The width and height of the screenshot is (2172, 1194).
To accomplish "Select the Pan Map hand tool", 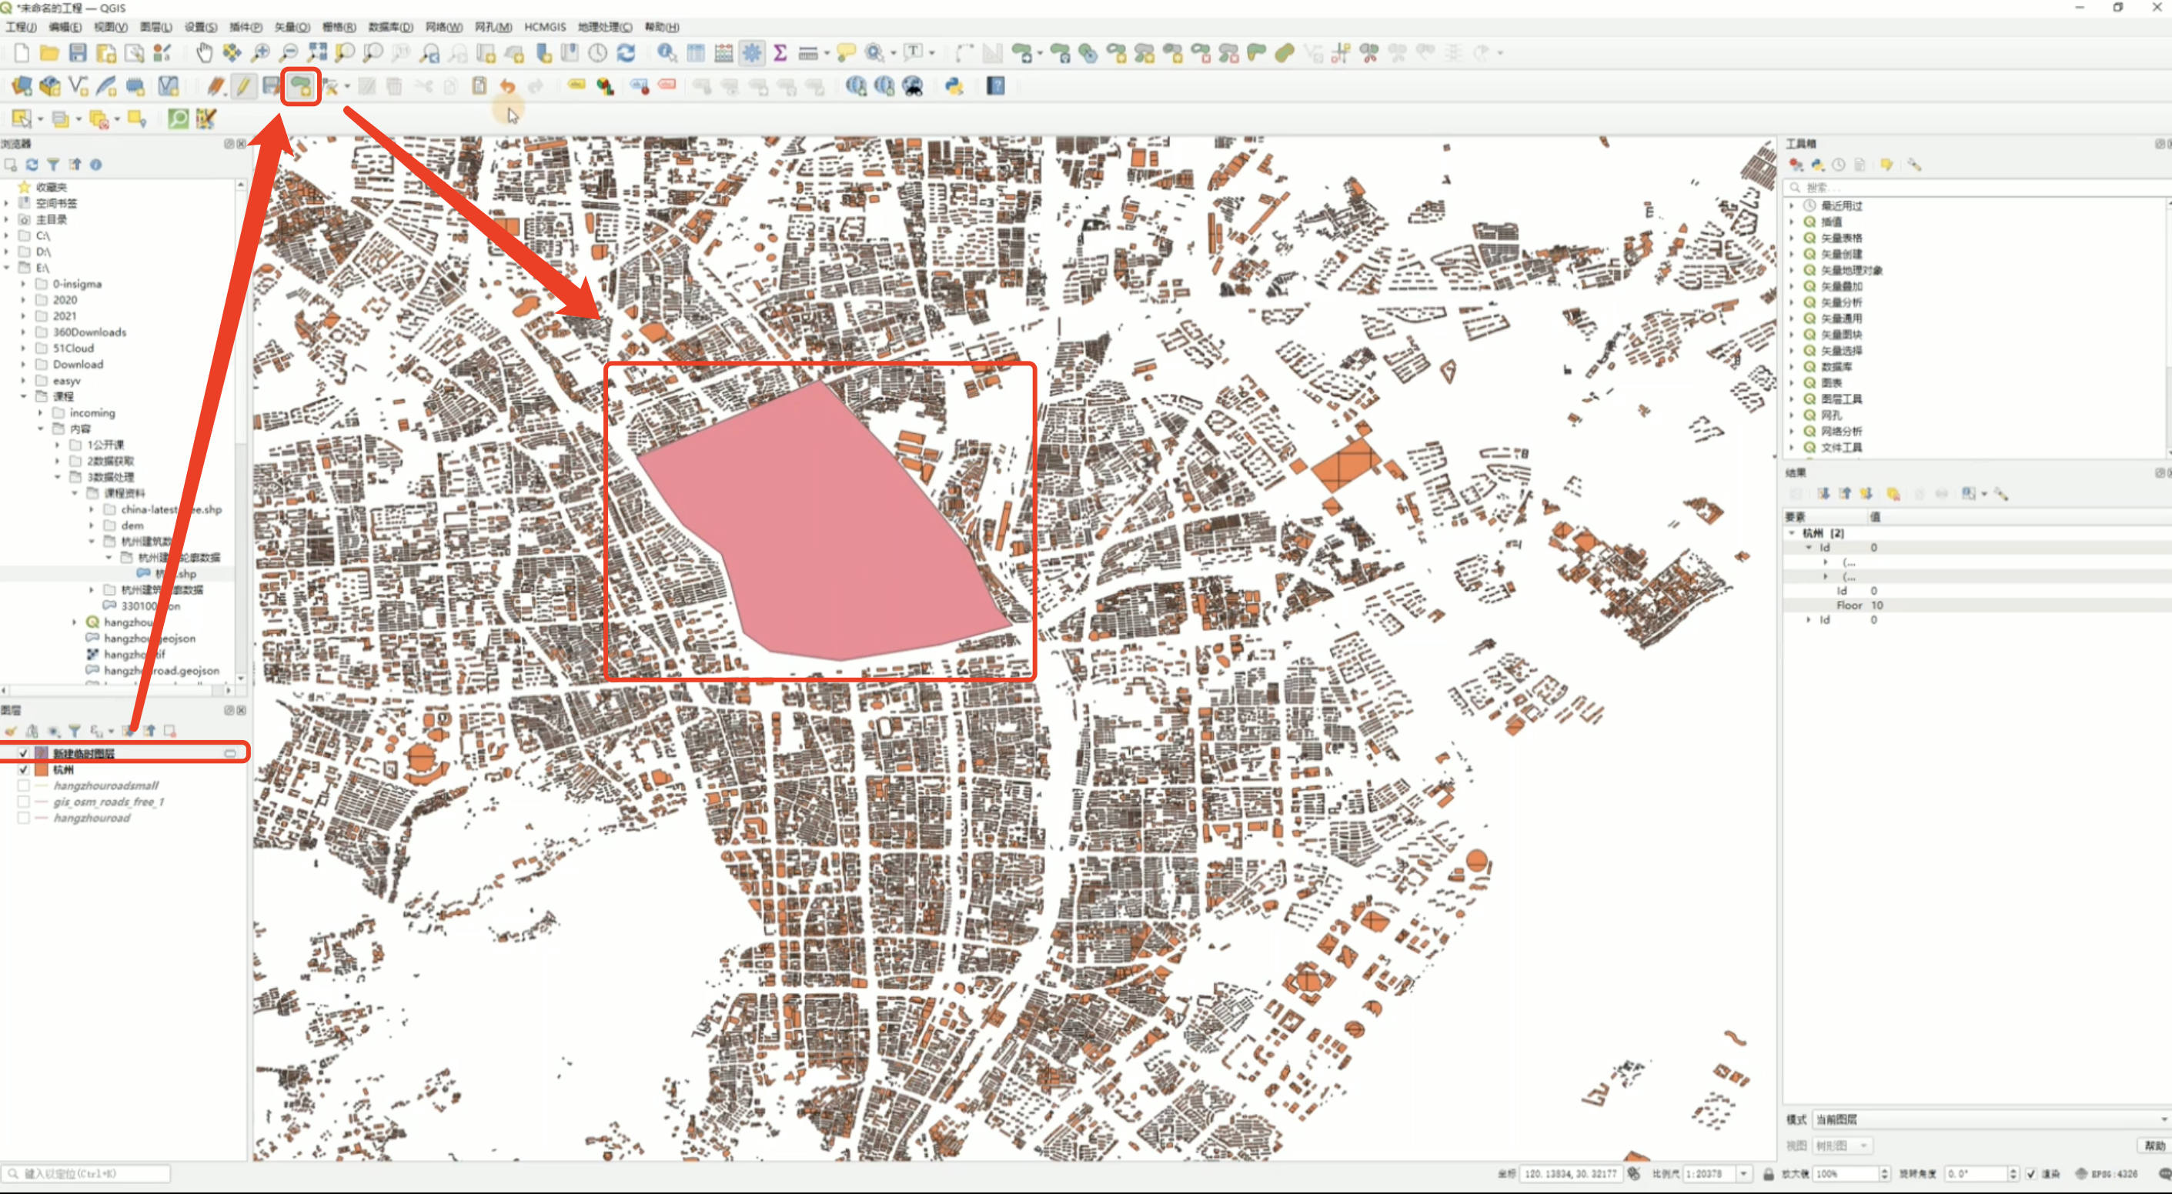I will click(x=204, y=53).
